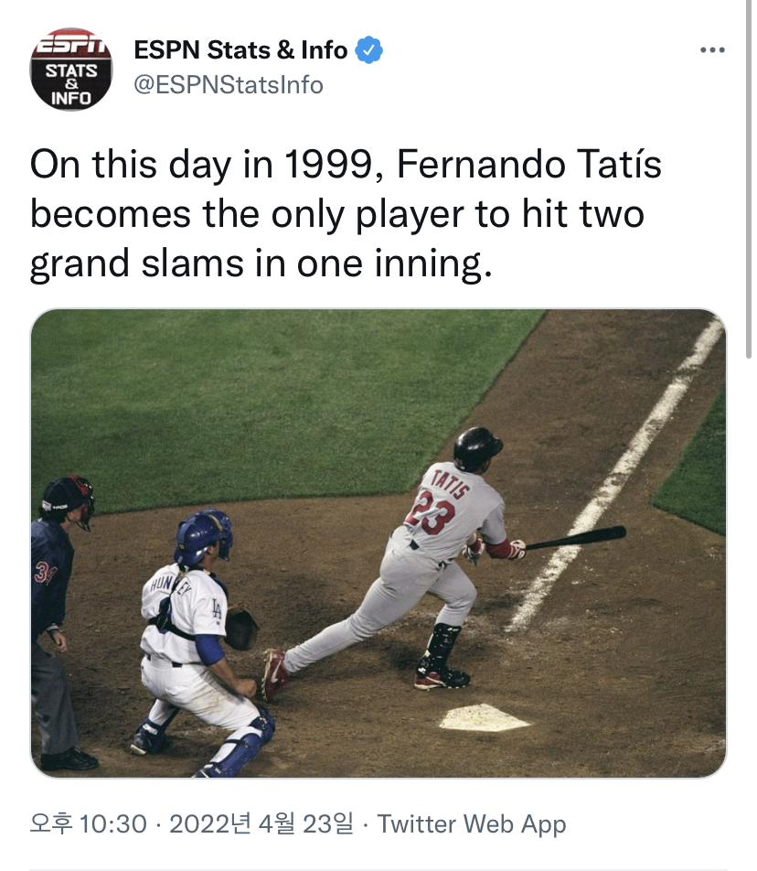Click the vertical scrollbar thumb
Screen dimensions: 757x871
[x=750, y=179]
